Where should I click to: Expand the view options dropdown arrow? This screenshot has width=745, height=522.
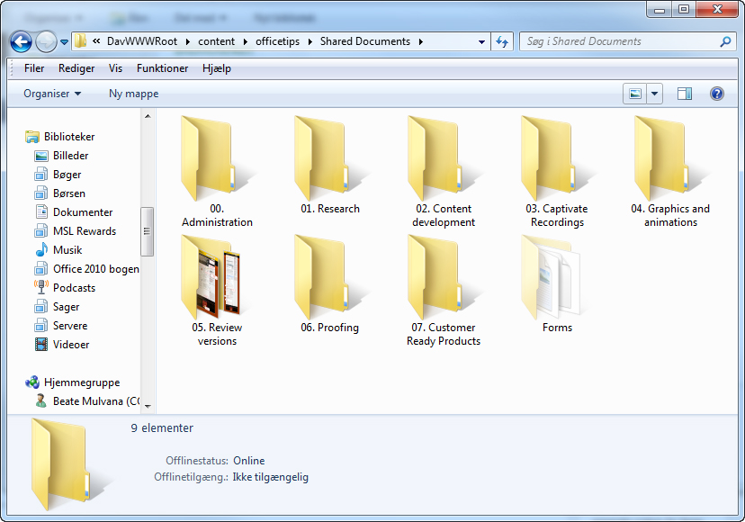pyautogui.click(x=654, y=94)
